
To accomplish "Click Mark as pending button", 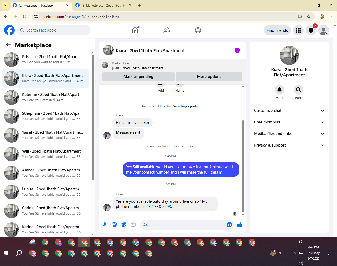I will click(x=138, y=77).
